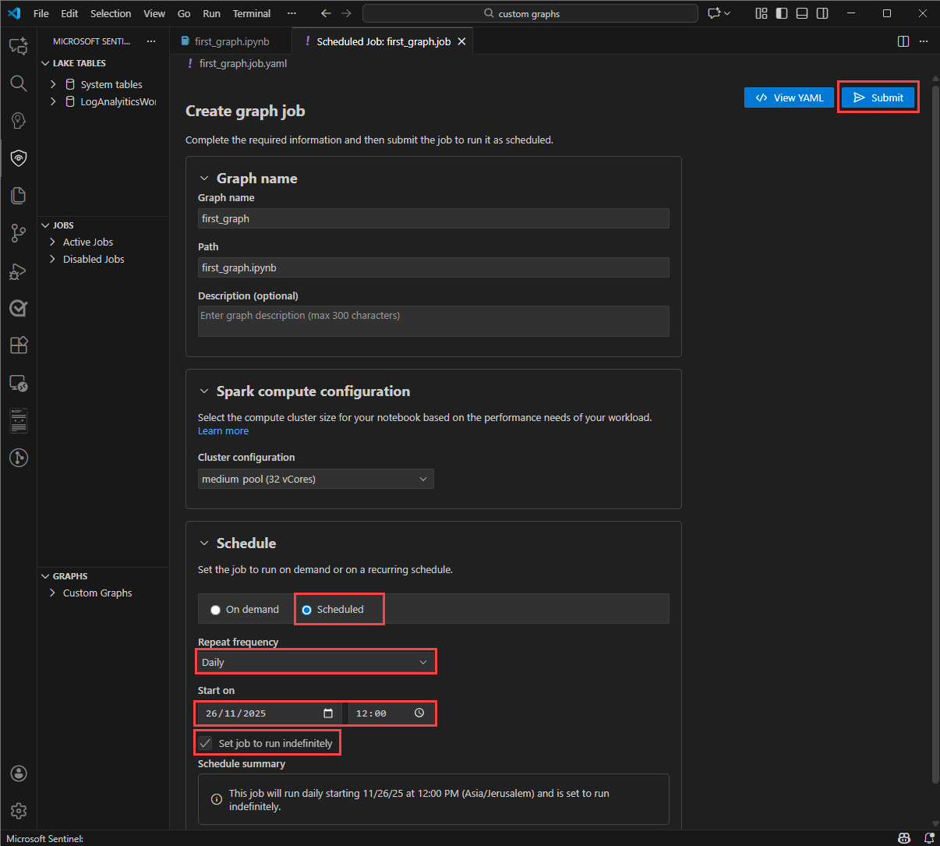
Task: Expand the Custom Graphs tree item
Action: pos(97,593)
